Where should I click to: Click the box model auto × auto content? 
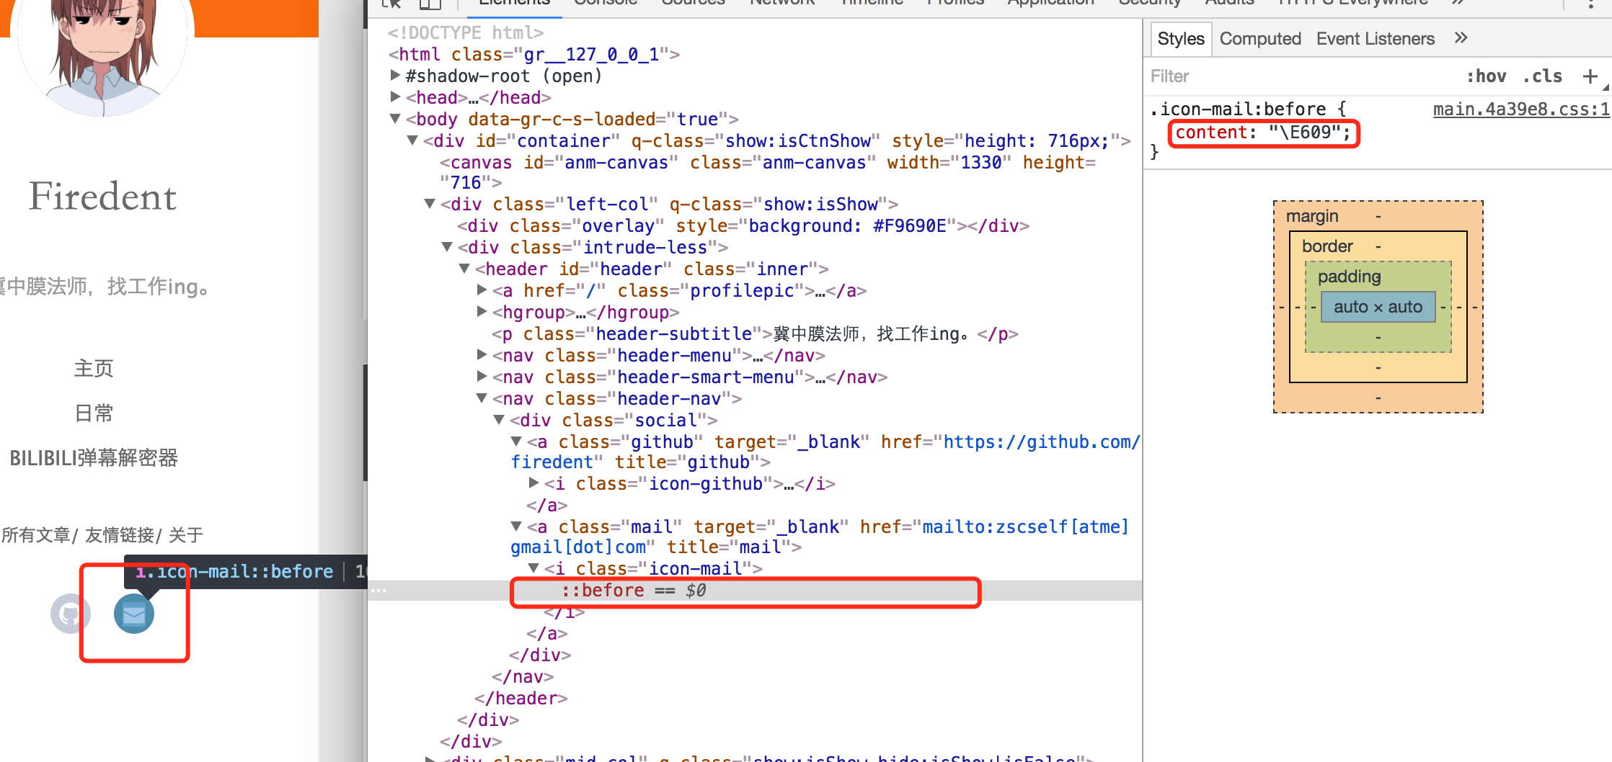coord(1377,307)
